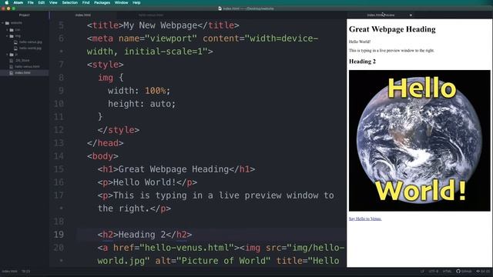The height and width of the screenshot is (277, 493).
Task: Collapse the img folder in tree
Action: click(7, 36)
